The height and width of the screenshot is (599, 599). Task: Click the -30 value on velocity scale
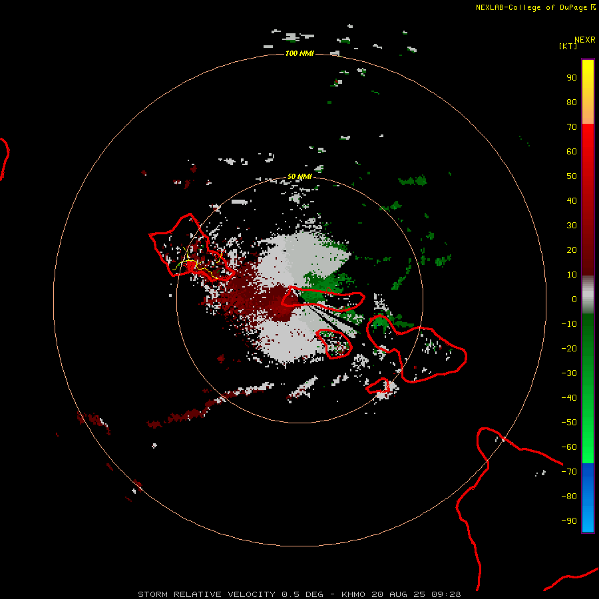(569, 373)
